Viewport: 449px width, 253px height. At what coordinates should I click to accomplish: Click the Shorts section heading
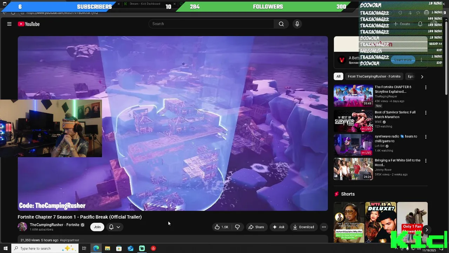click(x=348, y=194)
